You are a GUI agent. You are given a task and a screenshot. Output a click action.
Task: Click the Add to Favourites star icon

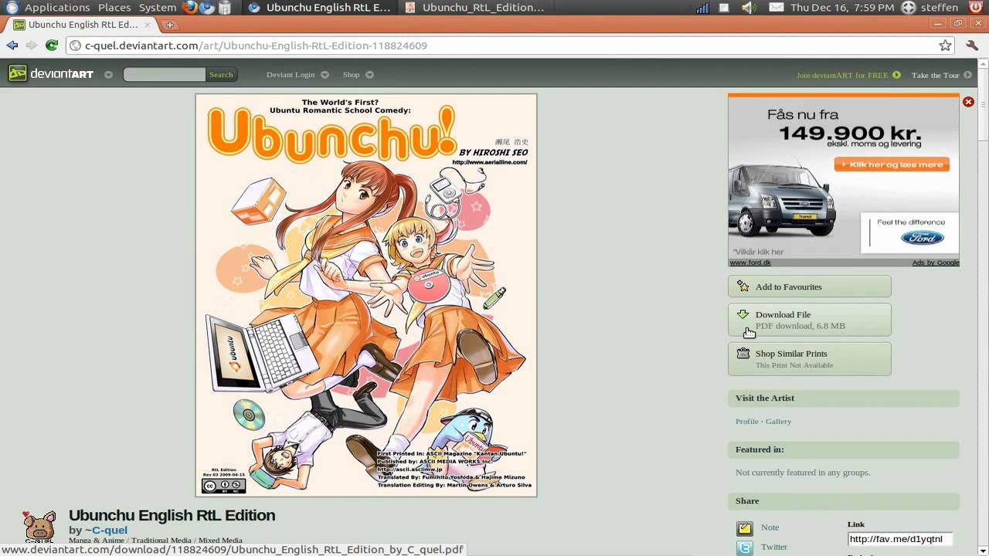point(743,286)
